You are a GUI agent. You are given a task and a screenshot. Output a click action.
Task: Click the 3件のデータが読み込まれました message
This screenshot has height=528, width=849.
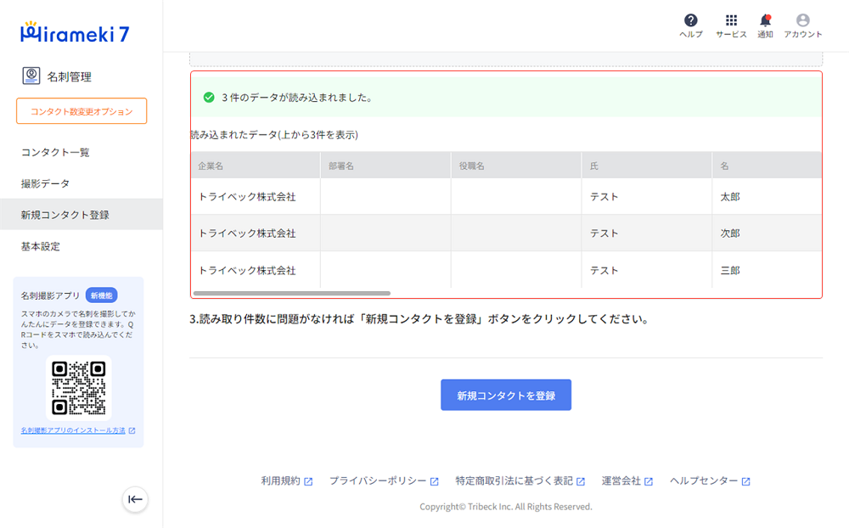(x=297, y=98)
